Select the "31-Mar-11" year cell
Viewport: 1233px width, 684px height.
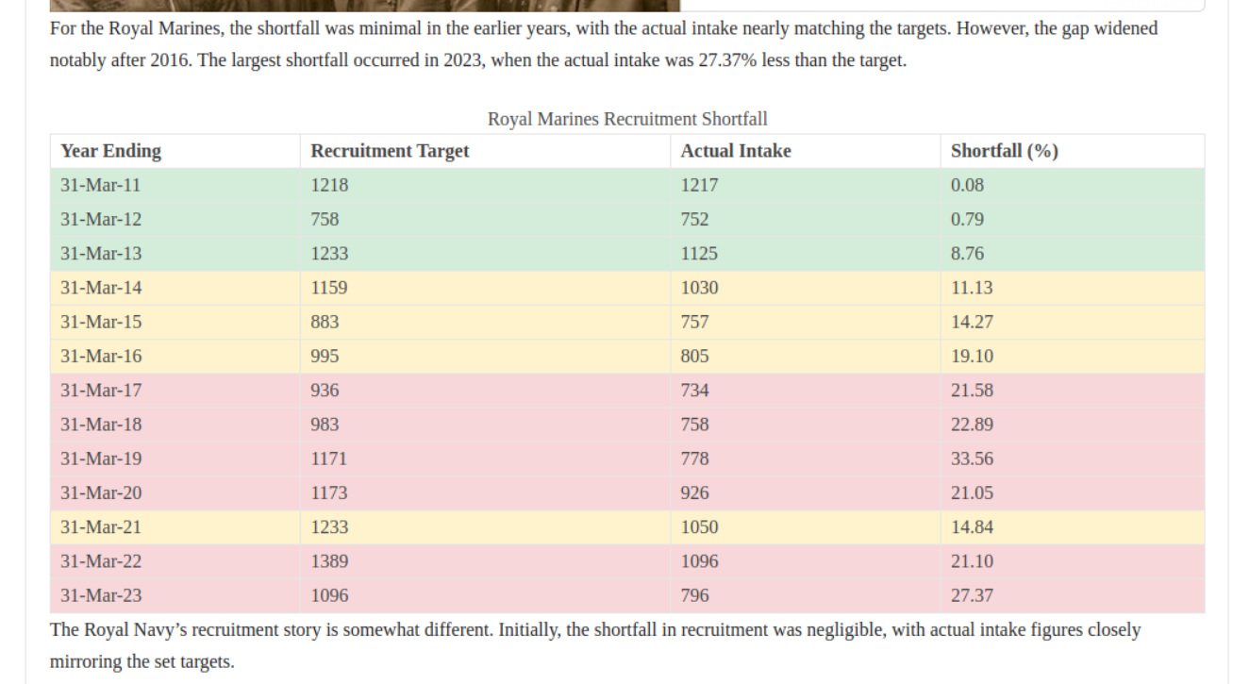point(175,186)
